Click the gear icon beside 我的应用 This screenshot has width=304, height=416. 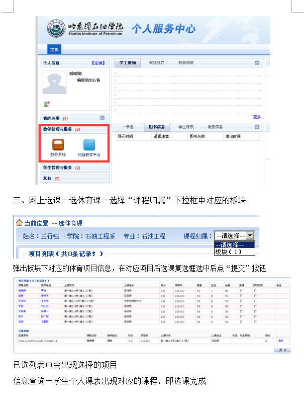[x=102, y=118]
